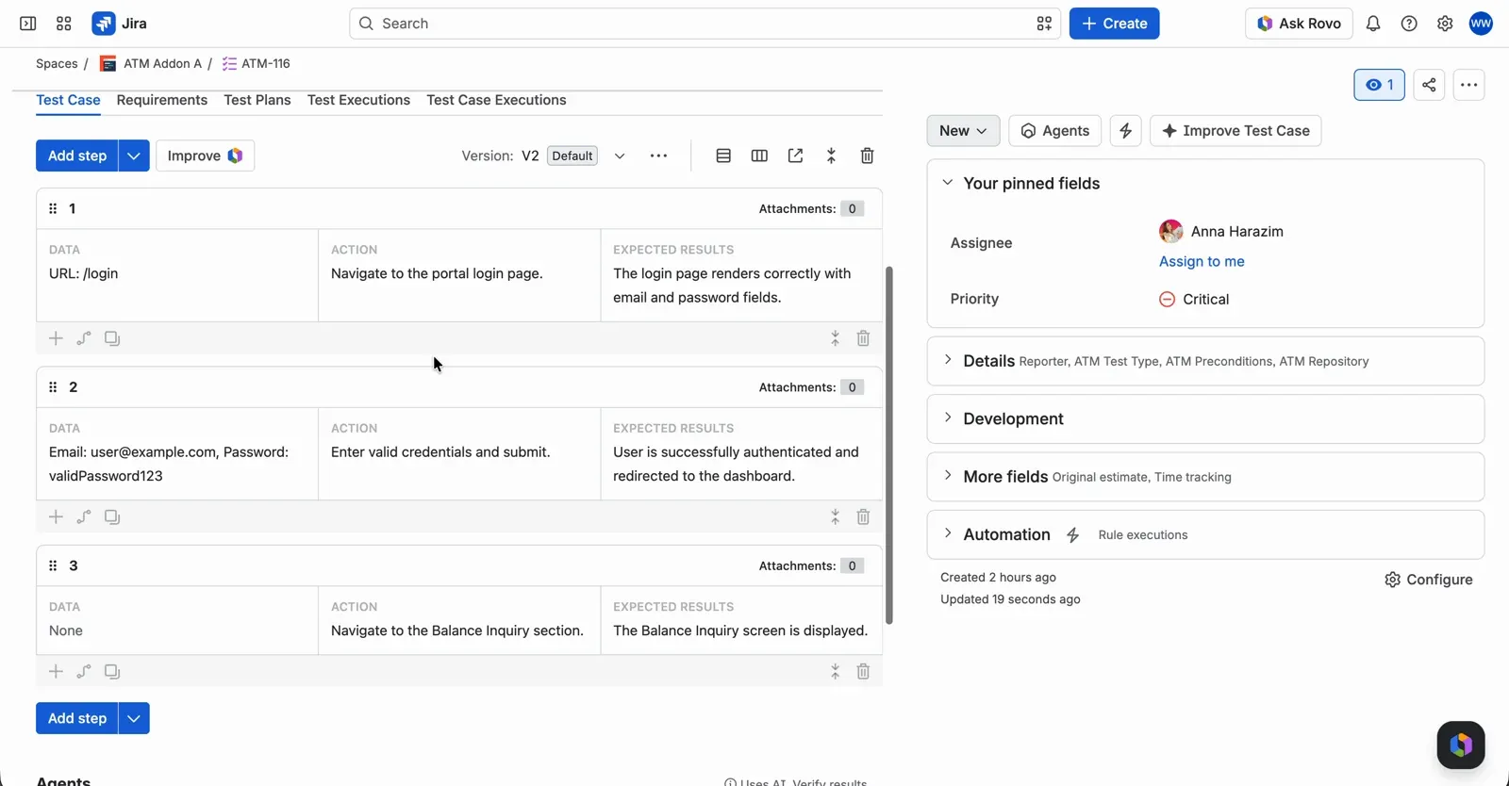1509x786 pixels.
Task: Open the app switcher grid icon
Action: pos(64,24)
